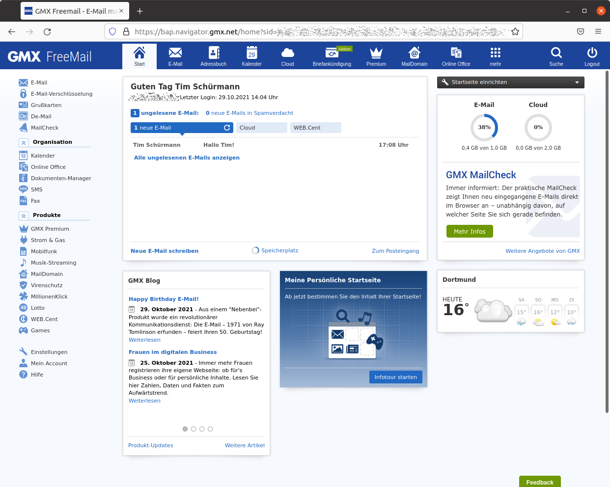
Task: Select the second GMX Blog pagination dot
Action: coord(194,429)
